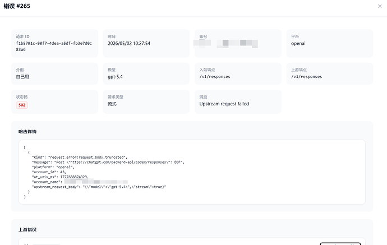The image size is (387, 245).
Task: Click the 入站端点 label
Action: tap(207, 70)
